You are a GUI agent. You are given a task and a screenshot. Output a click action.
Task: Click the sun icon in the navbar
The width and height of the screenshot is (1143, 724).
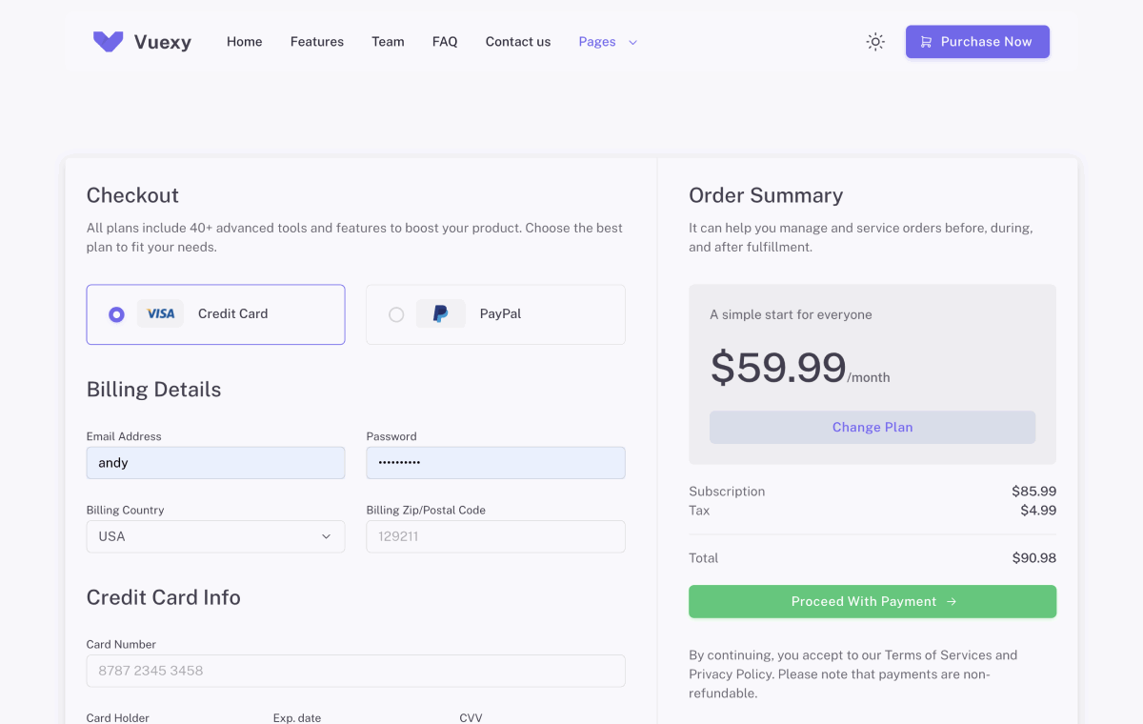875,41
